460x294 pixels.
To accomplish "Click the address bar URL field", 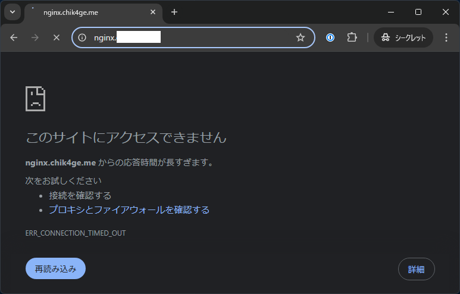I will point(193,37).
